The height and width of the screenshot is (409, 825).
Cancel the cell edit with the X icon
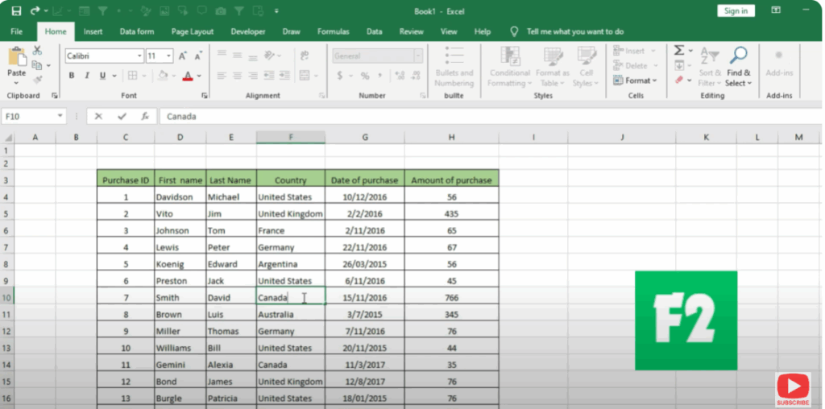pyautogui.click(x=98, y=116)
